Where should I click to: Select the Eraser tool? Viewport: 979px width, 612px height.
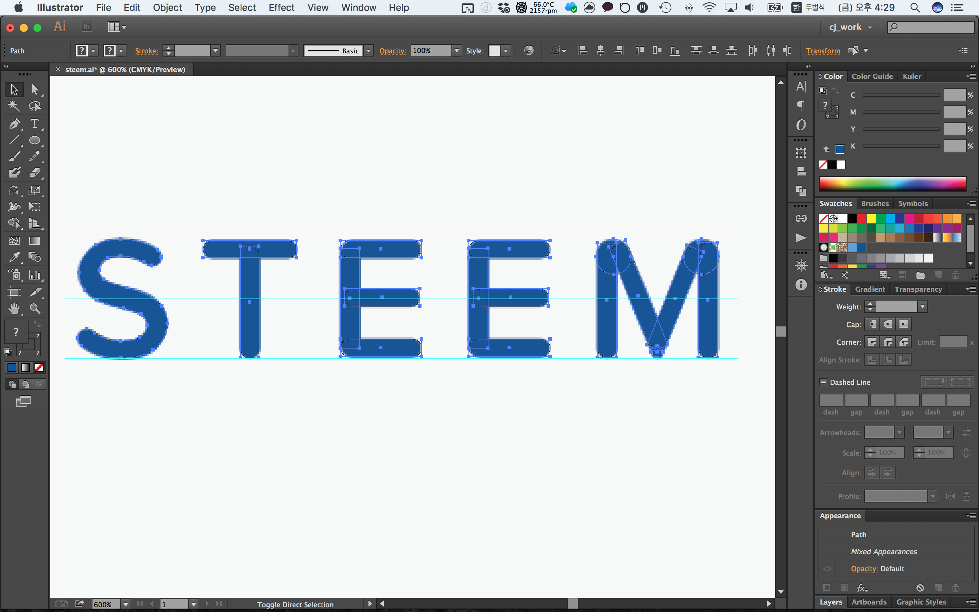click(35, 173)
